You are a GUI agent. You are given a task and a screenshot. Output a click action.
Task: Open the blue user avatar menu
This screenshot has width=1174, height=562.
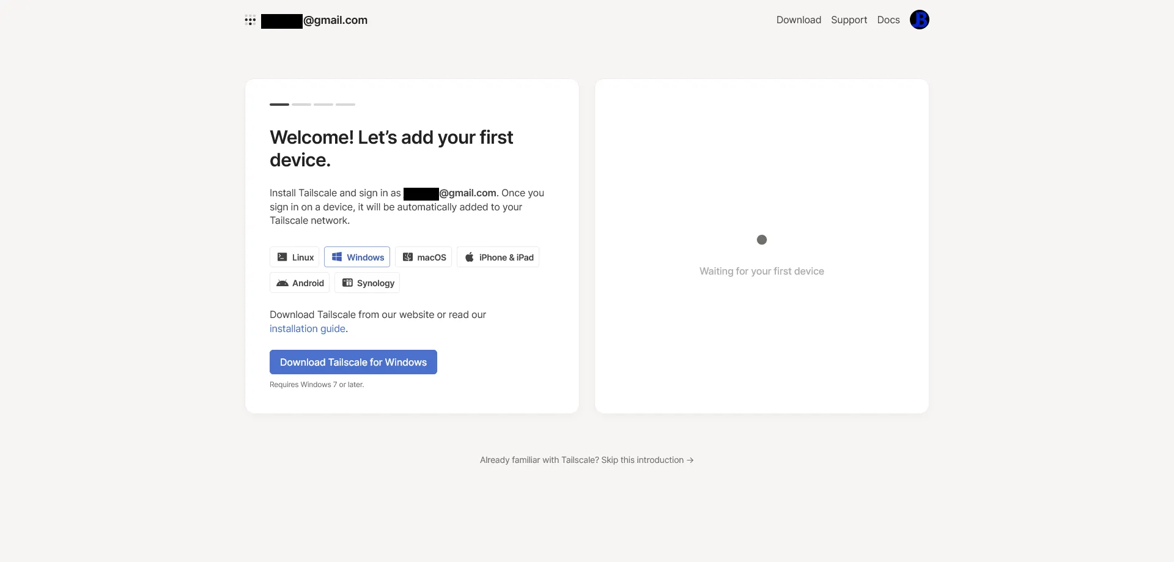click(919, 20)
